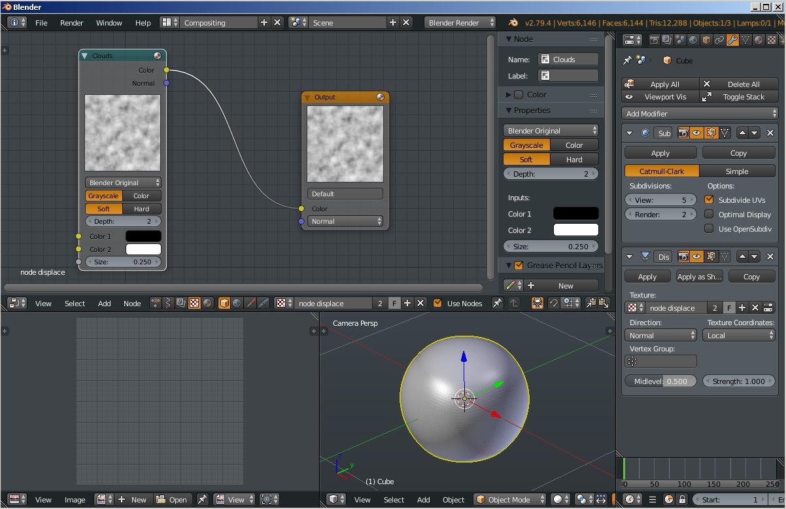This screenshot has width=786, height=509.
Task: Click the Apply All button
Action: pyautogui.click(x=660, y=84)
